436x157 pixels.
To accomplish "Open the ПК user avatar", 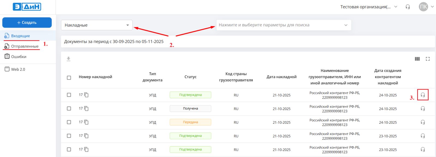I will tap(423, 7).
